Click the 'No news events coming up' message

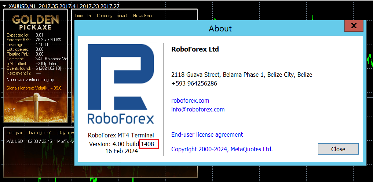[30, 80]
